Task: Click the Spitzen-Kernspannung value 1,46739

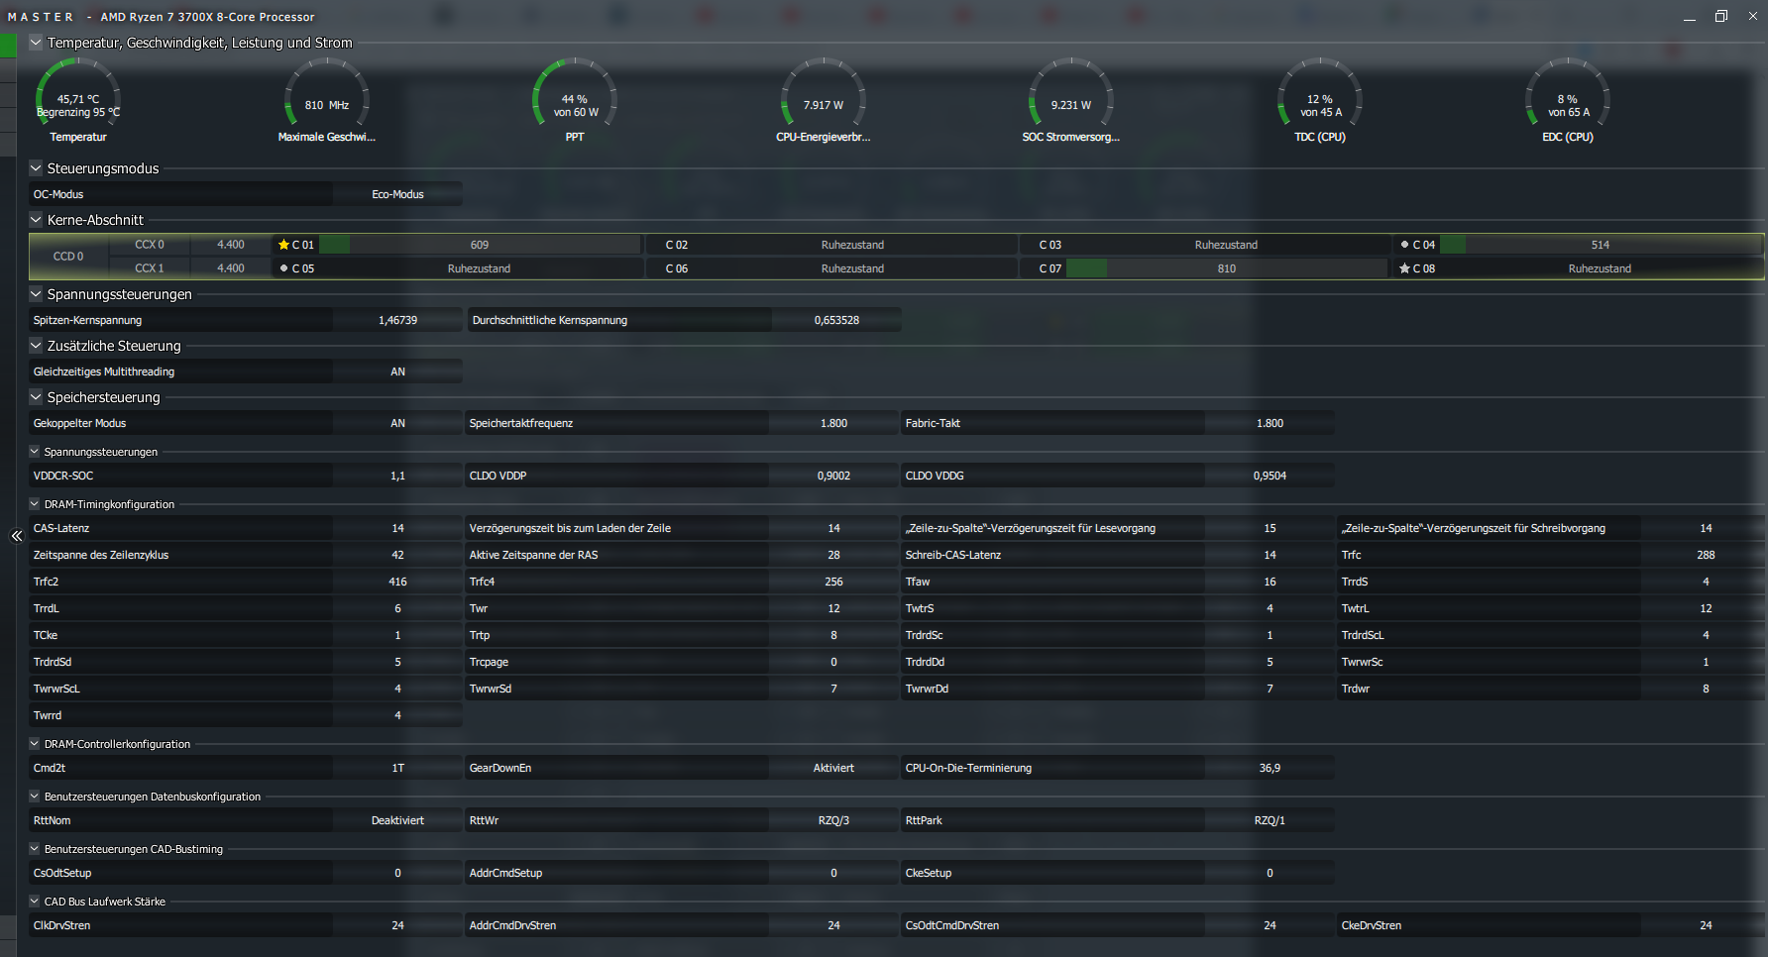Action: tap(397, 320)
